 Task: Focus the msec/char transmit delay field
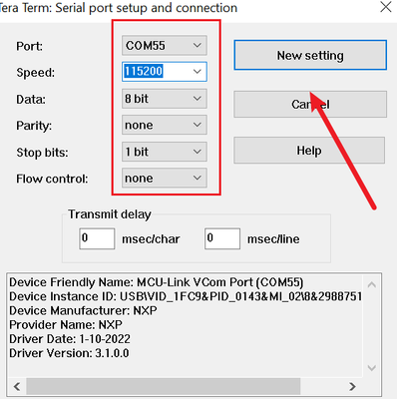[97, 238]
